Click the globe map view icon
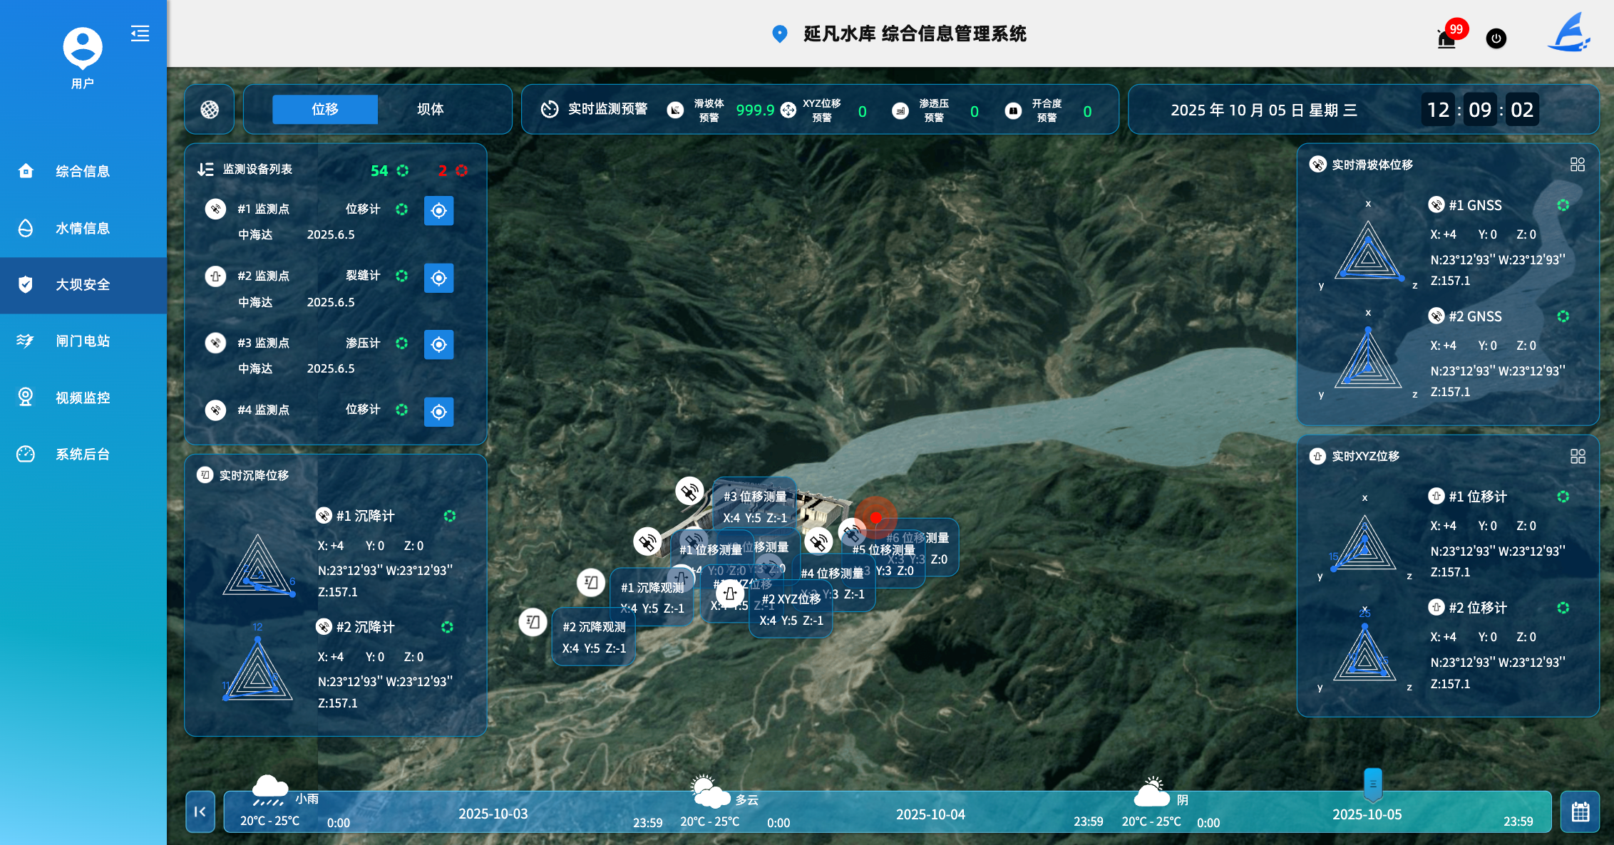 210,110
